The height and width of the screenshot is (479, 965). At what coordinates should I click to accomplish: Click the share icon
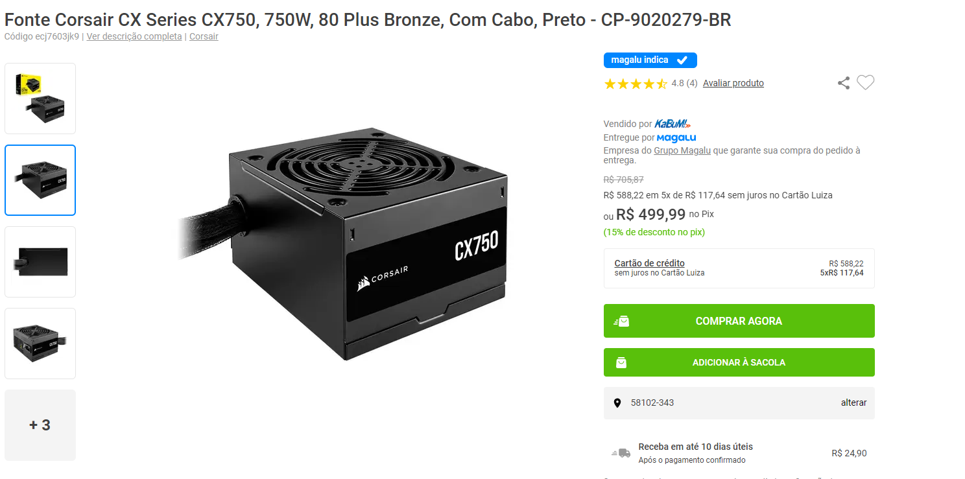tap(843, 83)
